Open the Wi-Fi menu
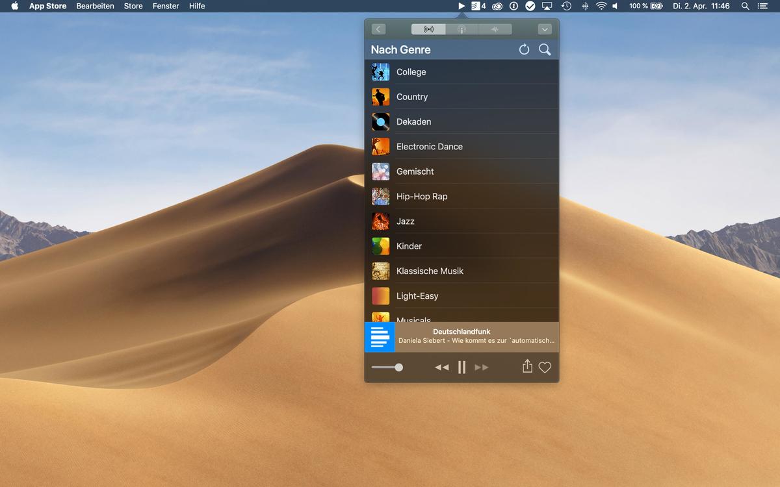780x487 pixels. coord(601,6)
